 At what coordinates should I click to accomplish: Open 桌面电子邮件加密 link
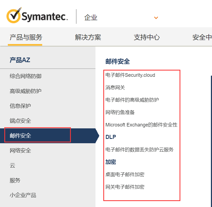(x=125, y=175)
